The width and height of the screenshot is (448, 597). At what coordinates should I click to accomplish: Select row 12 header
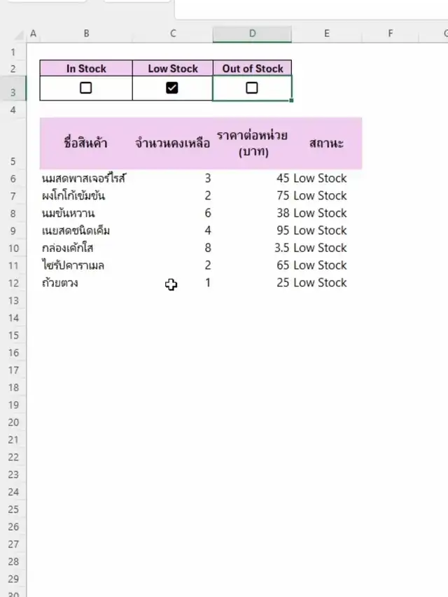[x=13, y=283]
